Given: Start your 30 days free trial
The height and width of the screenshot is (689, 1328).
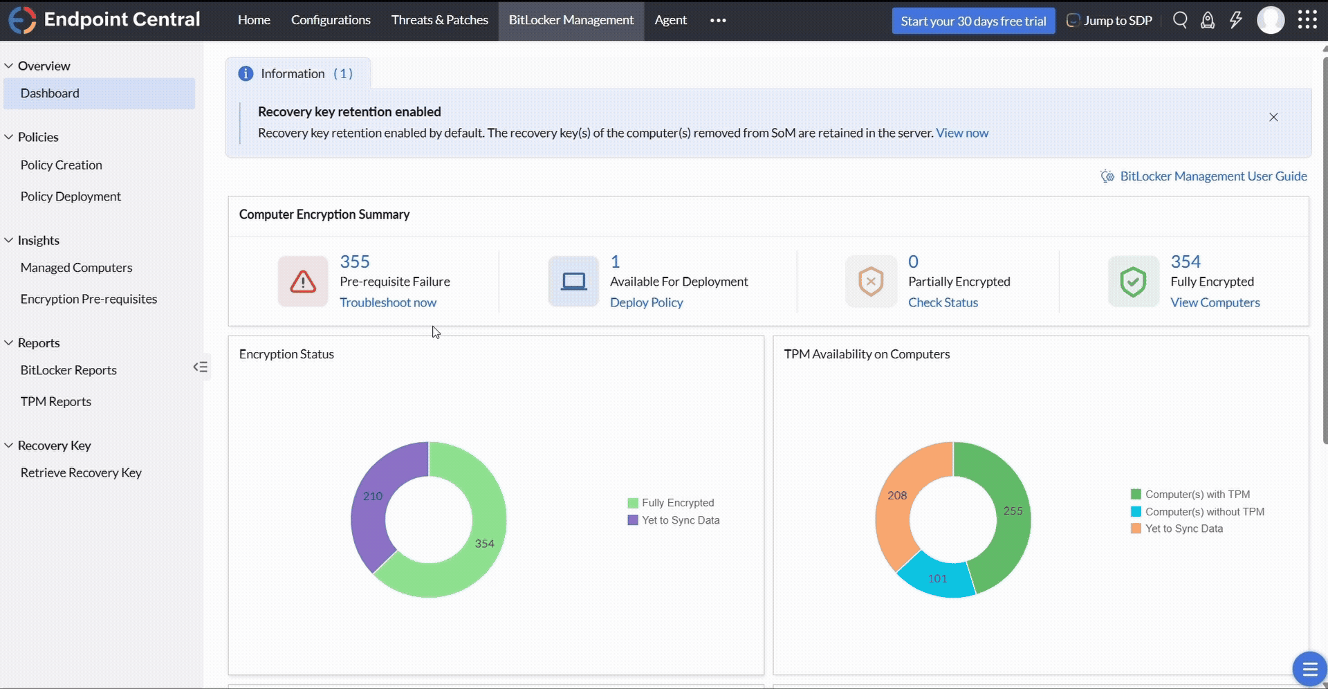Looking at the screenshot, I should coord(973,21).
